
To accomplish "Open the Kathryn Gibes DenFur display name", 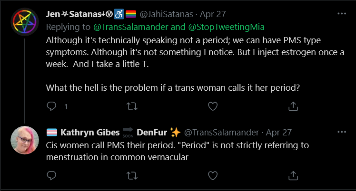I will [x=114, y=132].
